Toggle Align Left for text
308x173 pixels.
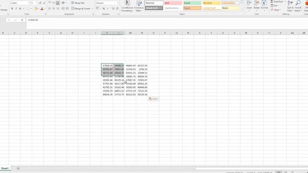50,9
